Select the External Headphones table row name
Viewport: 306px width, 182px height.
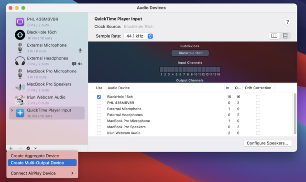point(125,115)
